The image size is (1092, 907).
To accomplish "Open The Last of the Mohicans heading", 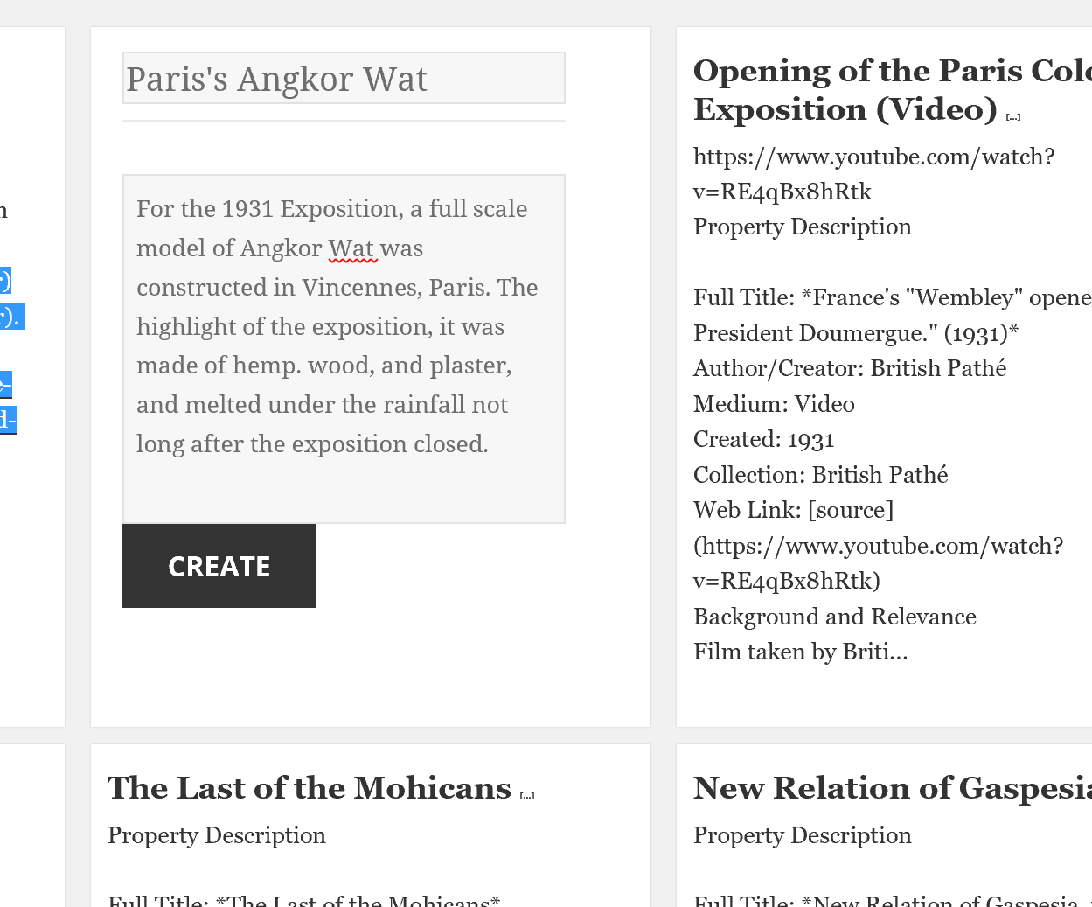I will pyautogui.click(x=310, y=788).
